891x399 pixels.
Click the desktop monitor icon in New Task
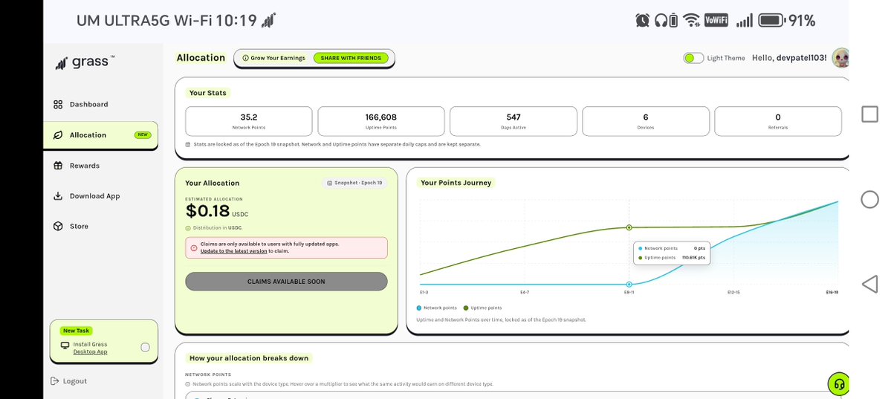[x=65, y=345]
